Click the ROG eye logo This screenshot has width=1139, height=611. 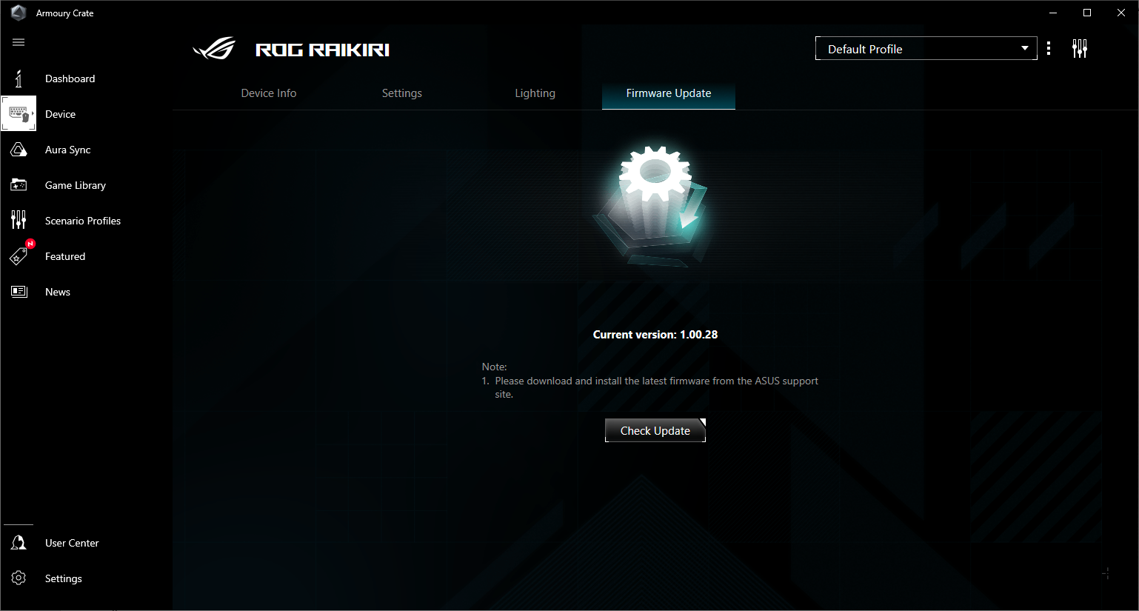tap(214, 49)
